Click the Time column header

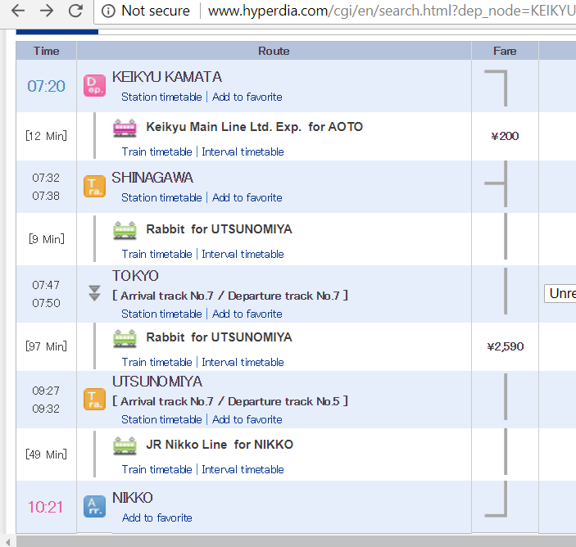[x=46, y=51]
